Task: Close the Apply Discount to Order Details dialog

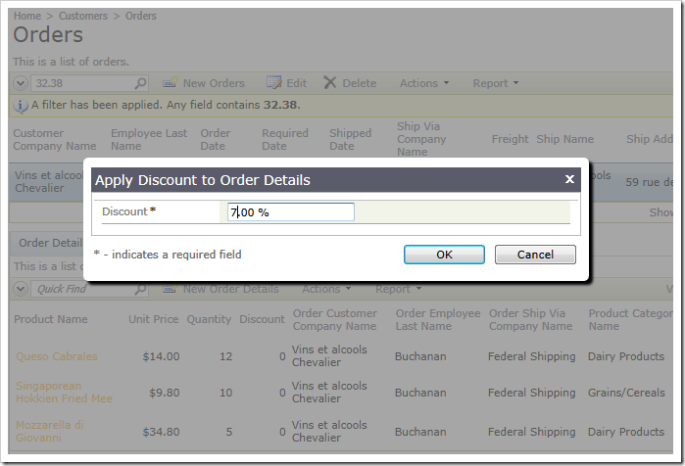Action: pyautogui.click(x=569, y=179)
